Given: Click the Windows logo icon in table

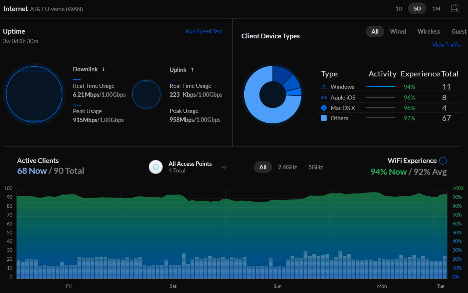Looking at the screenshot, I should [x=324, y=87].
